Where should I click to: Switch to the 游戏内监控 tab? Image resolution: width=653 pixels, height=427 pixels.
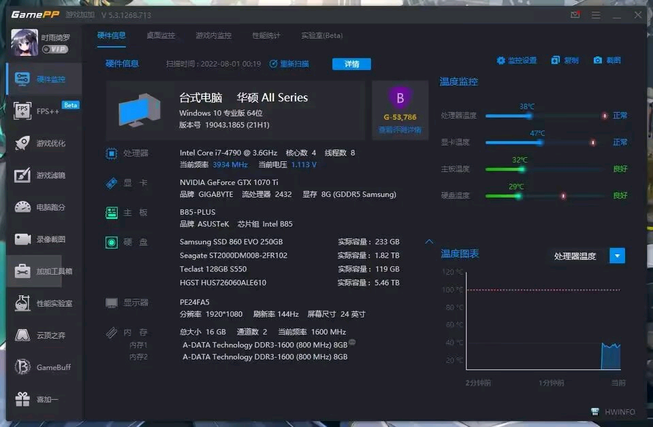[213, 35]
